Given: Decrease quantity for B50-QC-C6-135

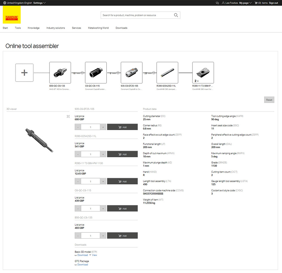Looking at the screenshot, I should pyautogui.click(x=78, y=236).
